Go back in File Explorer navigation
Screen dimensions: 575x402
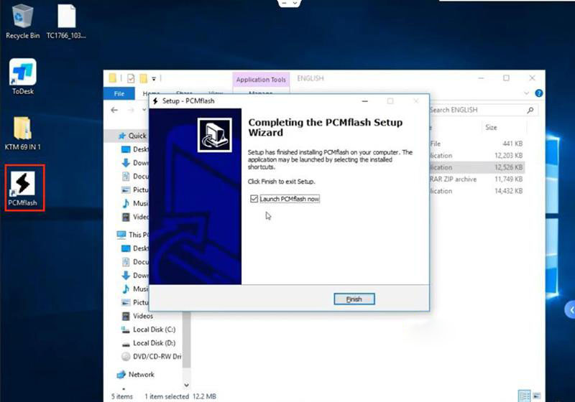(x=114, y=111)
